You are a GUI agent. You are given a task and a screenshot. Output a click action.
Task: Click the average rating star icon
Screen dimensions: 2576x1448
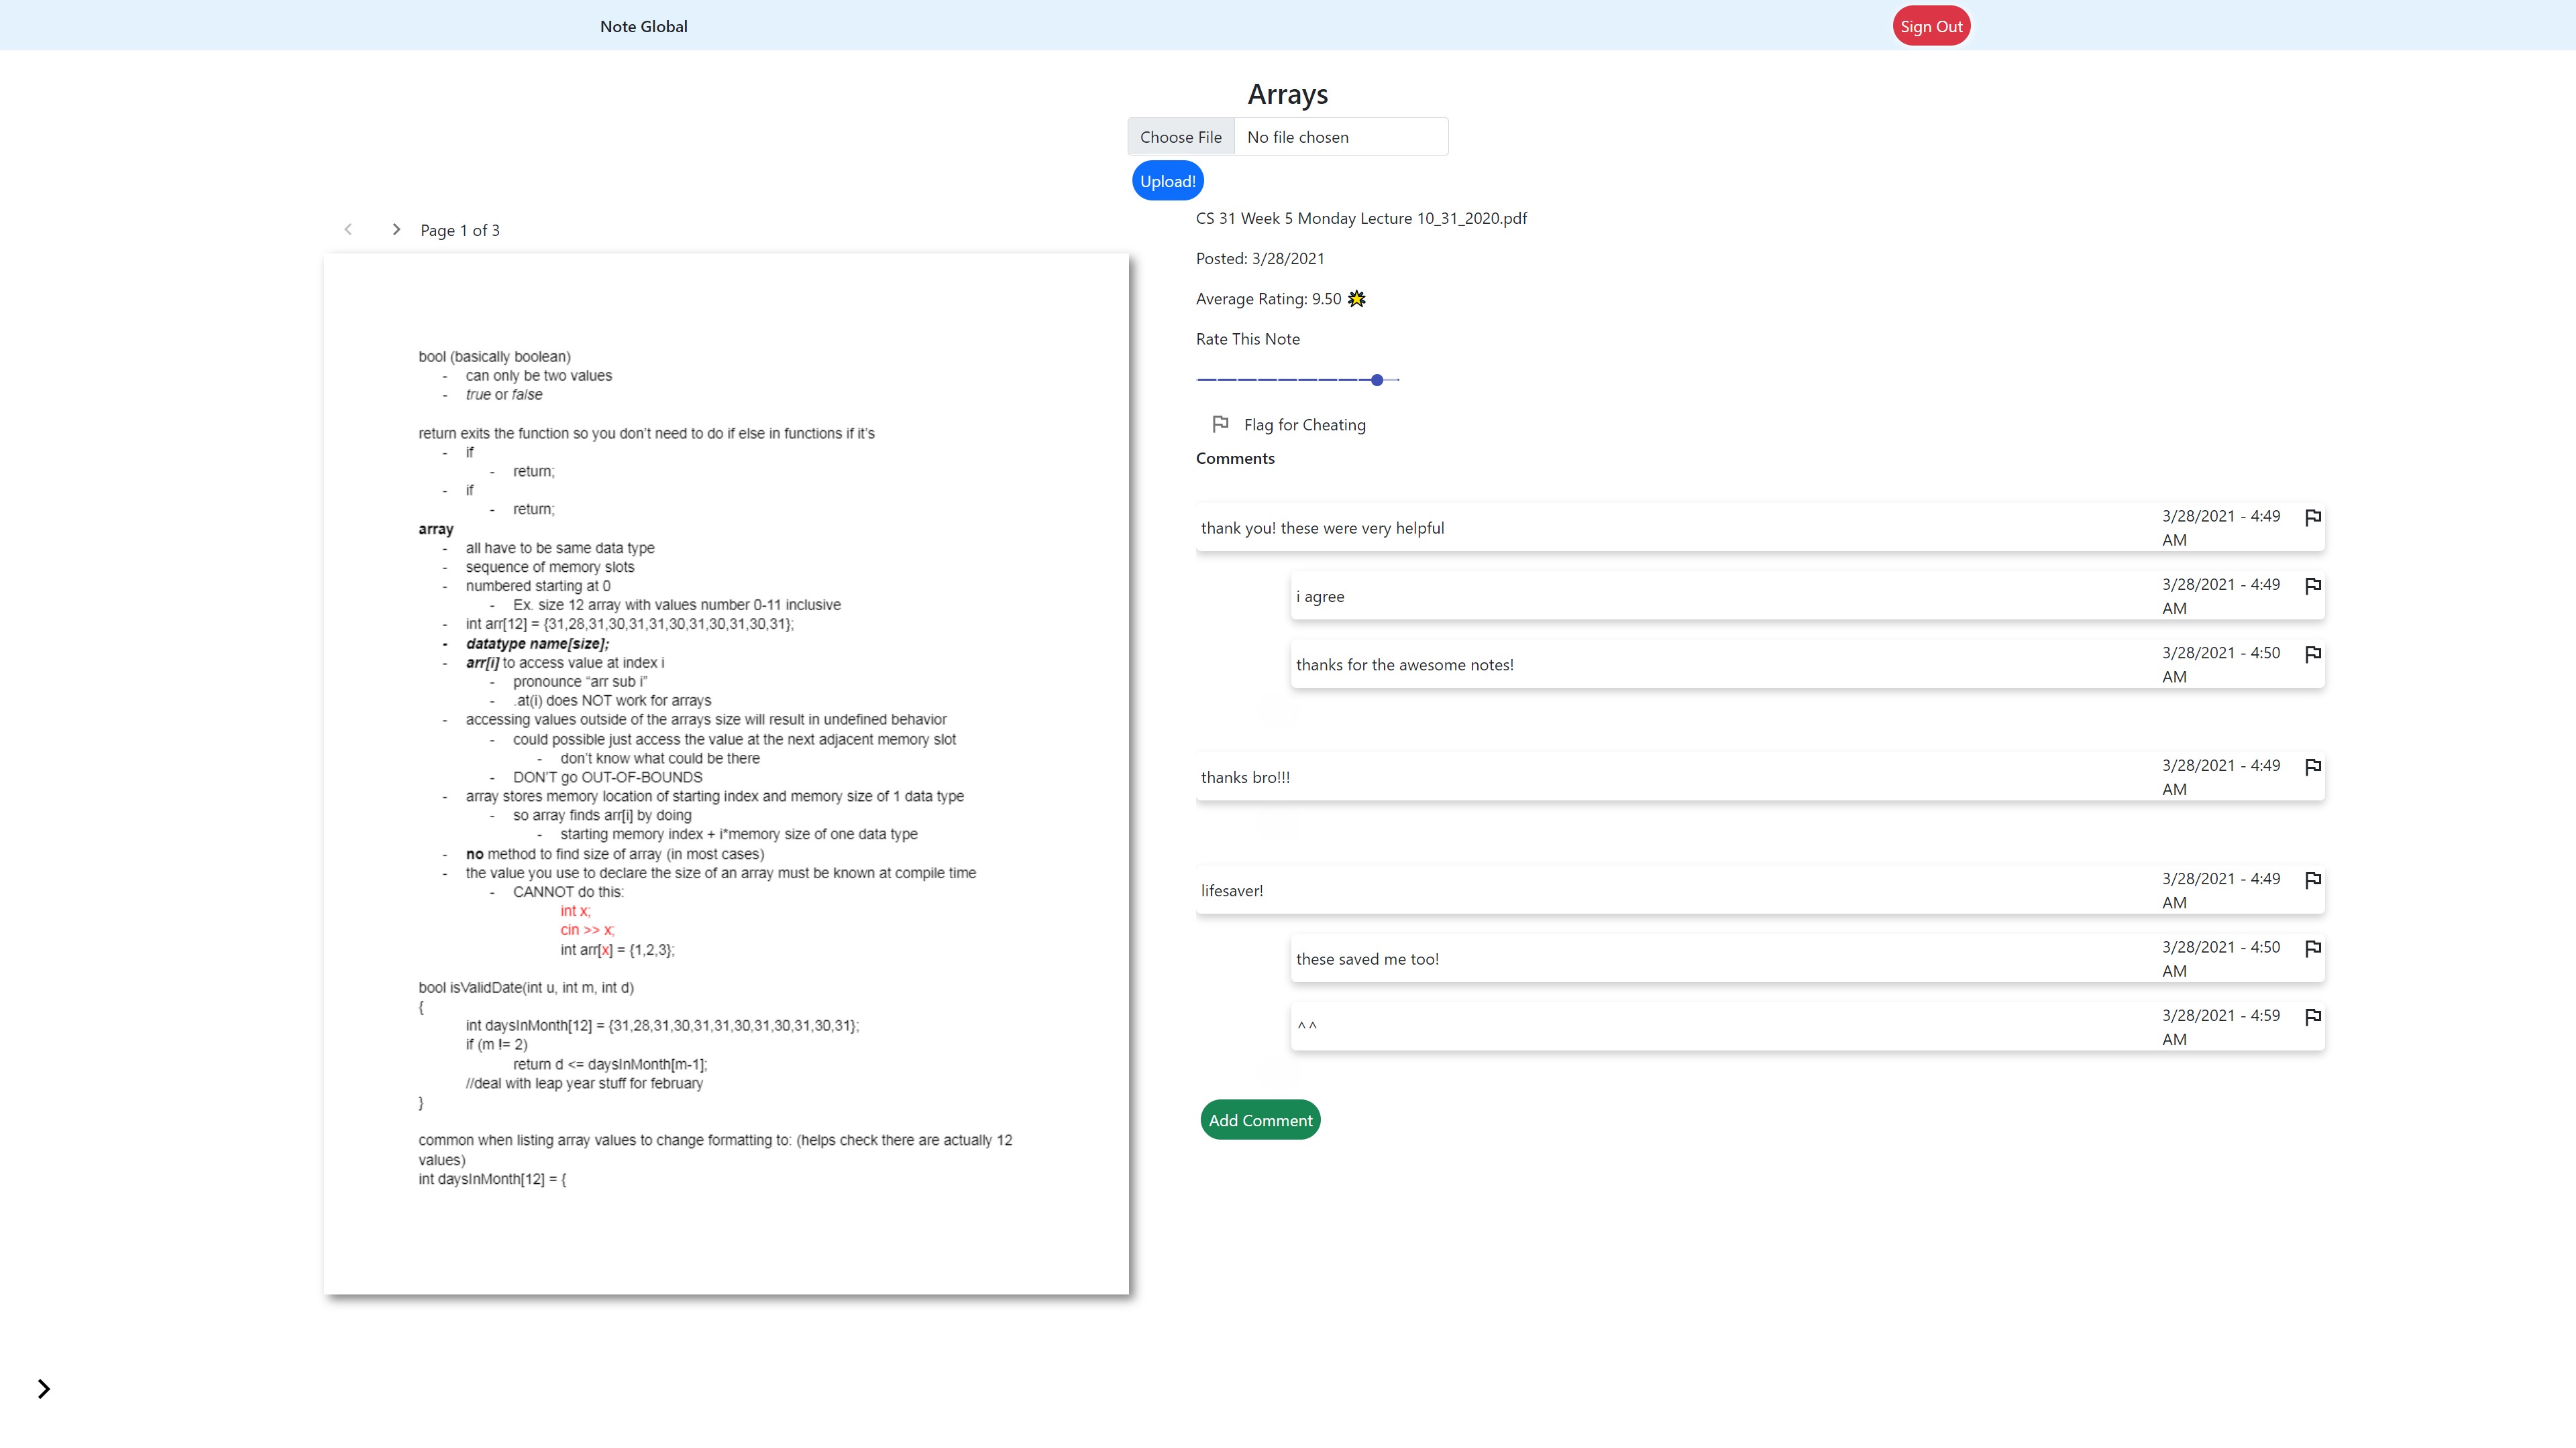[1356, 299]
